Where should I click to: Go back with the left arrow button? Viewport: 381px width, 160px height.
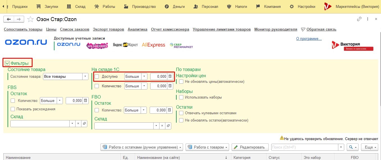pyautogui.click(x=8, y=19)
